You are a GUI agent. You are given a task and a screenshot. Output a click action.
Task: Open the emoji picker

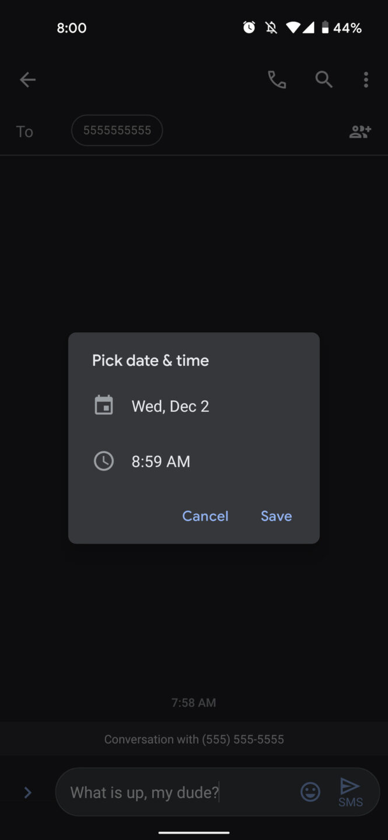(310, 792)
